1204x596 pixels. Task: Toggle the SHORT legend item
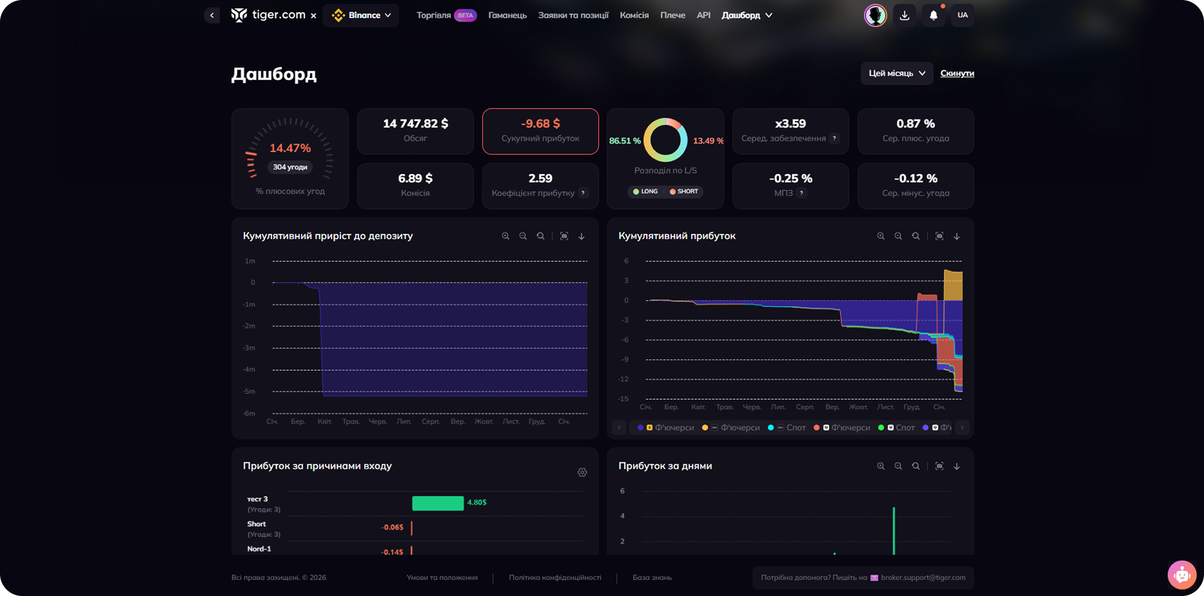(x=684, y=192)
